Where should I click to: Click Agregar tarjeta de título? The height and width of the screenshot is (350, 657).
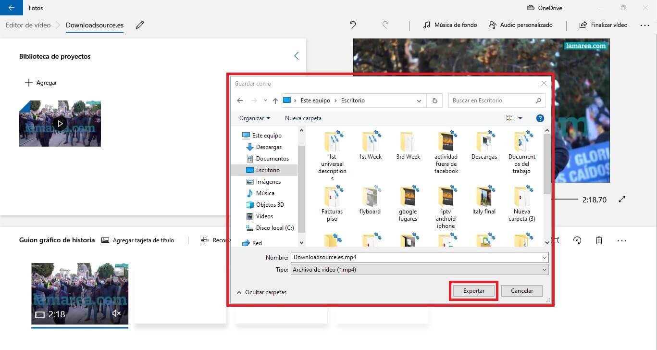(x=138, y=240)
